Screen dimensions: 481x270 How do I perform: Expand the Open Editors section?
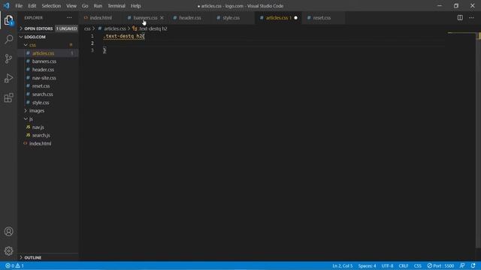[38, 28]
